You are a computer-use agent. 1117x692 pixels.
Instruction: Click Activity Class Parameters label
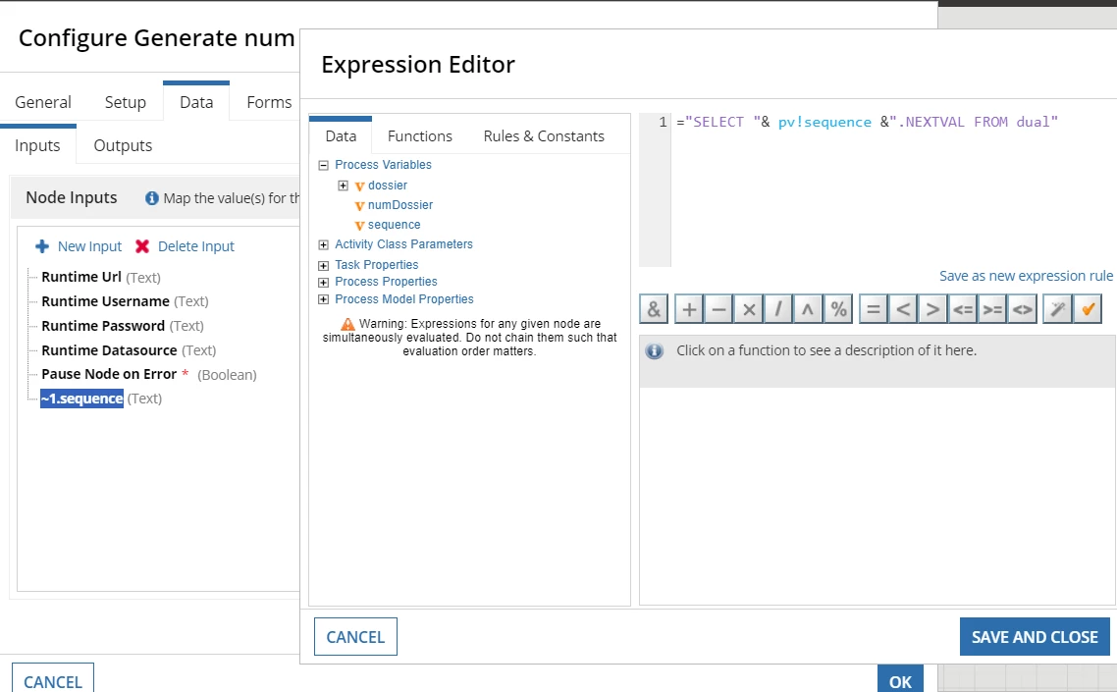[404, 244]
